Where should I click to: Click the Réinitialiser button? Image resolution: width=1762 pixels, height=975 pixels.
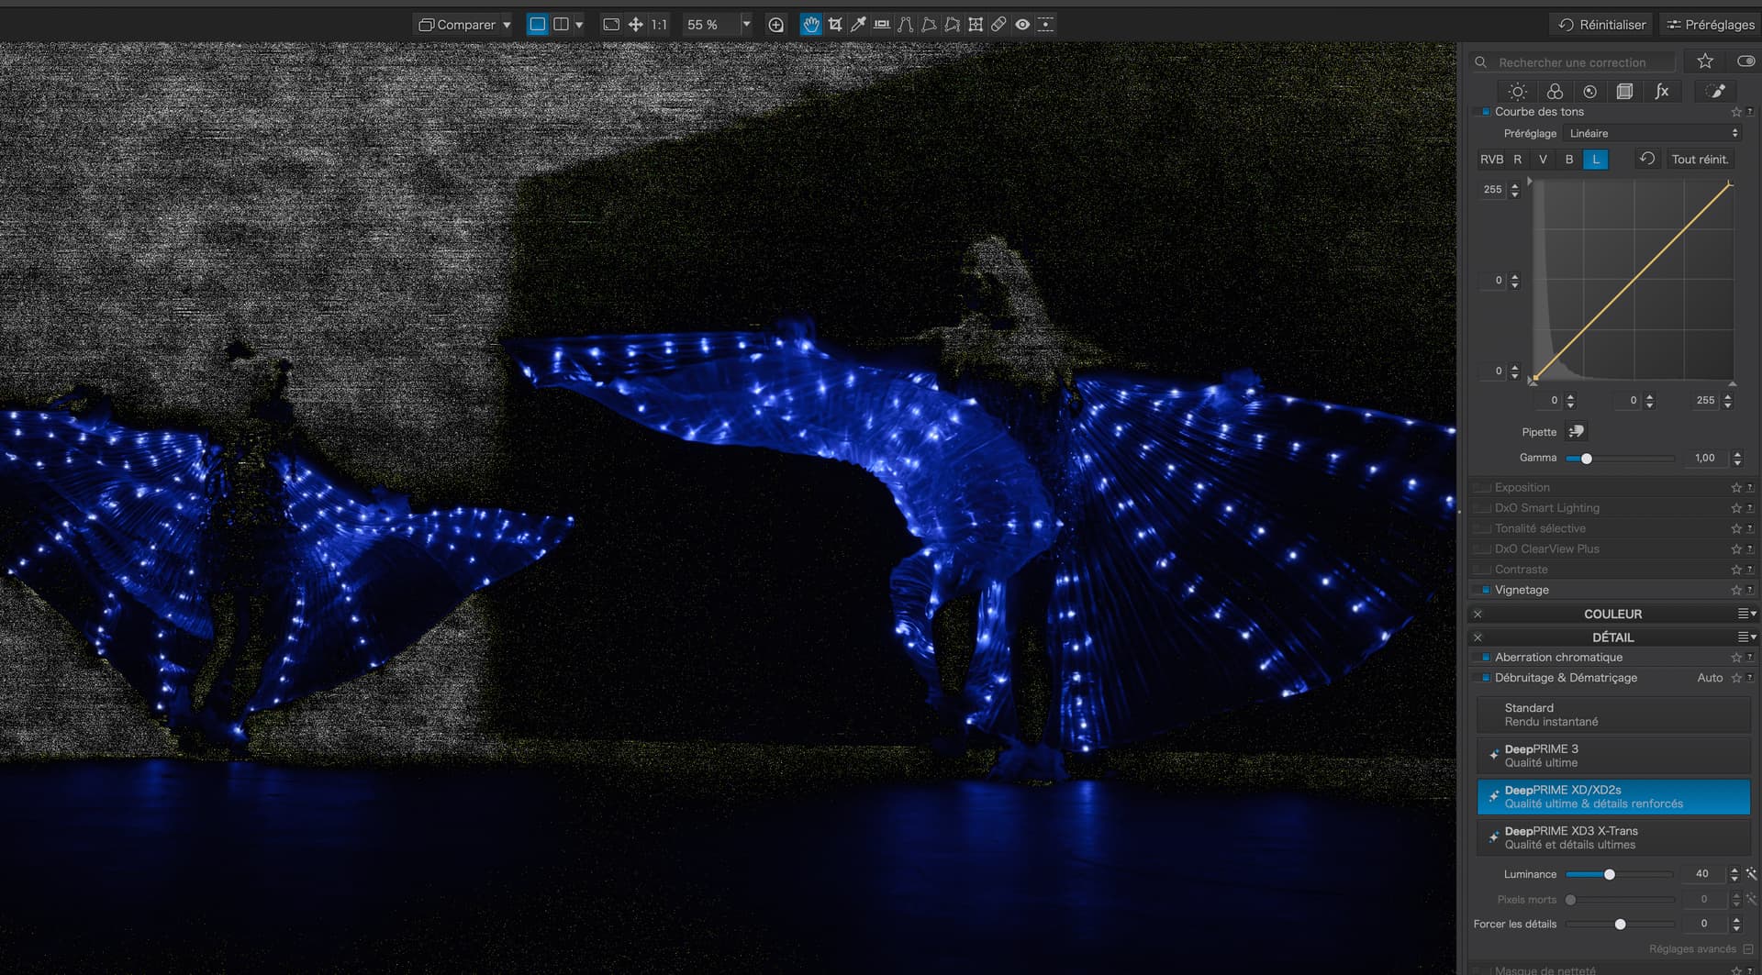click(x=1602, y=25)
